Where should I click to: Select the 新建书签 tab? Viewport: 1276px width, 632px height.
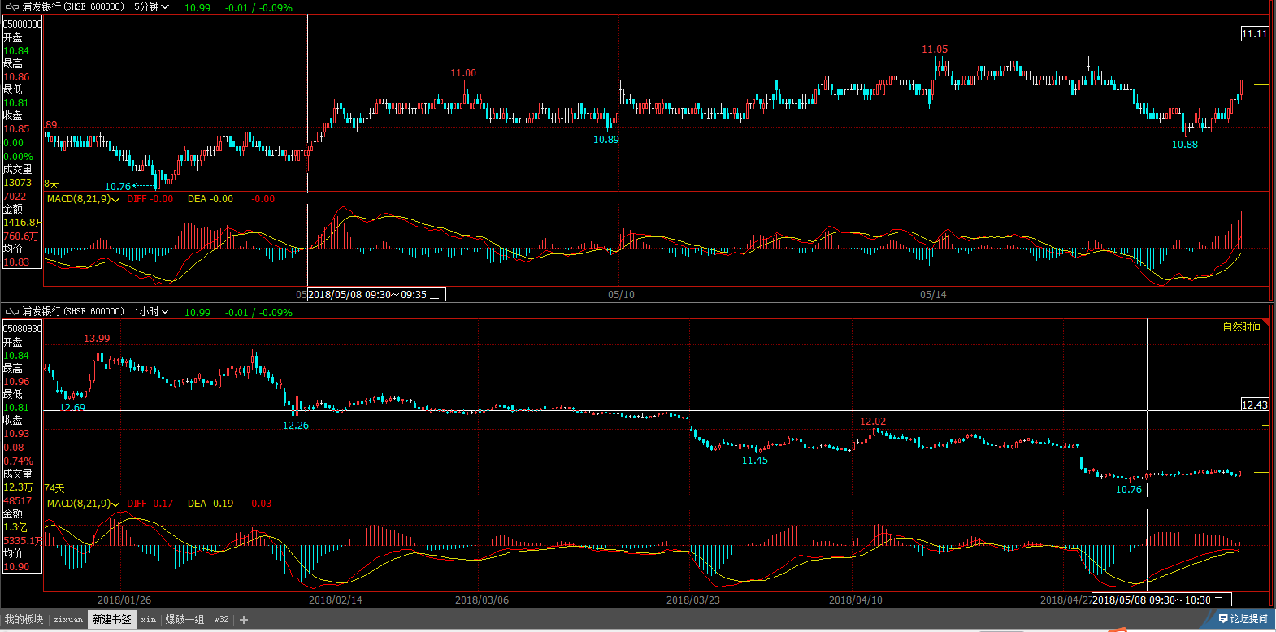point(111,620)
